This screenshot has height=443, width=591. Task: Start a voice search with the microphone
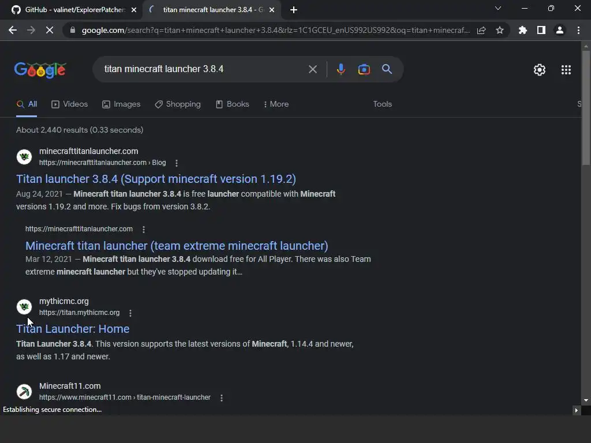coord(341,69)
